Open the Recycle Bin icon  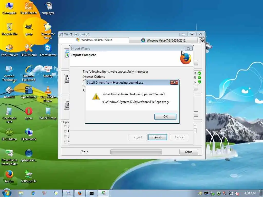tap(10, 29)
